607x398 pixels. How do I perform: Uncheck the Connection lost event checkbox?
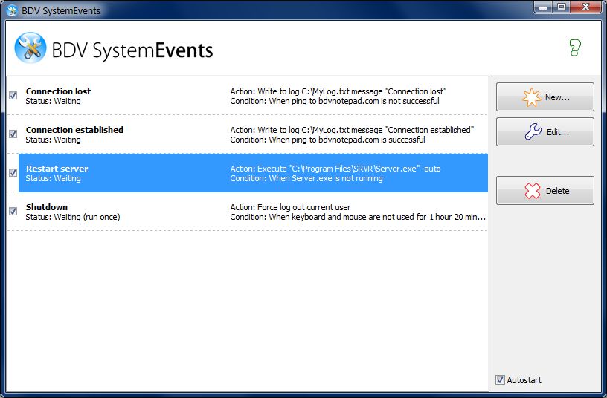coord(13,95)
